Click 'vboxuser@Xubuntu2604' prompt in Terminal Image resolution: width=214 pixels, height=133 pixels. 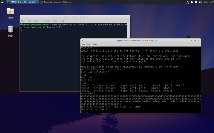click(33, 24)
